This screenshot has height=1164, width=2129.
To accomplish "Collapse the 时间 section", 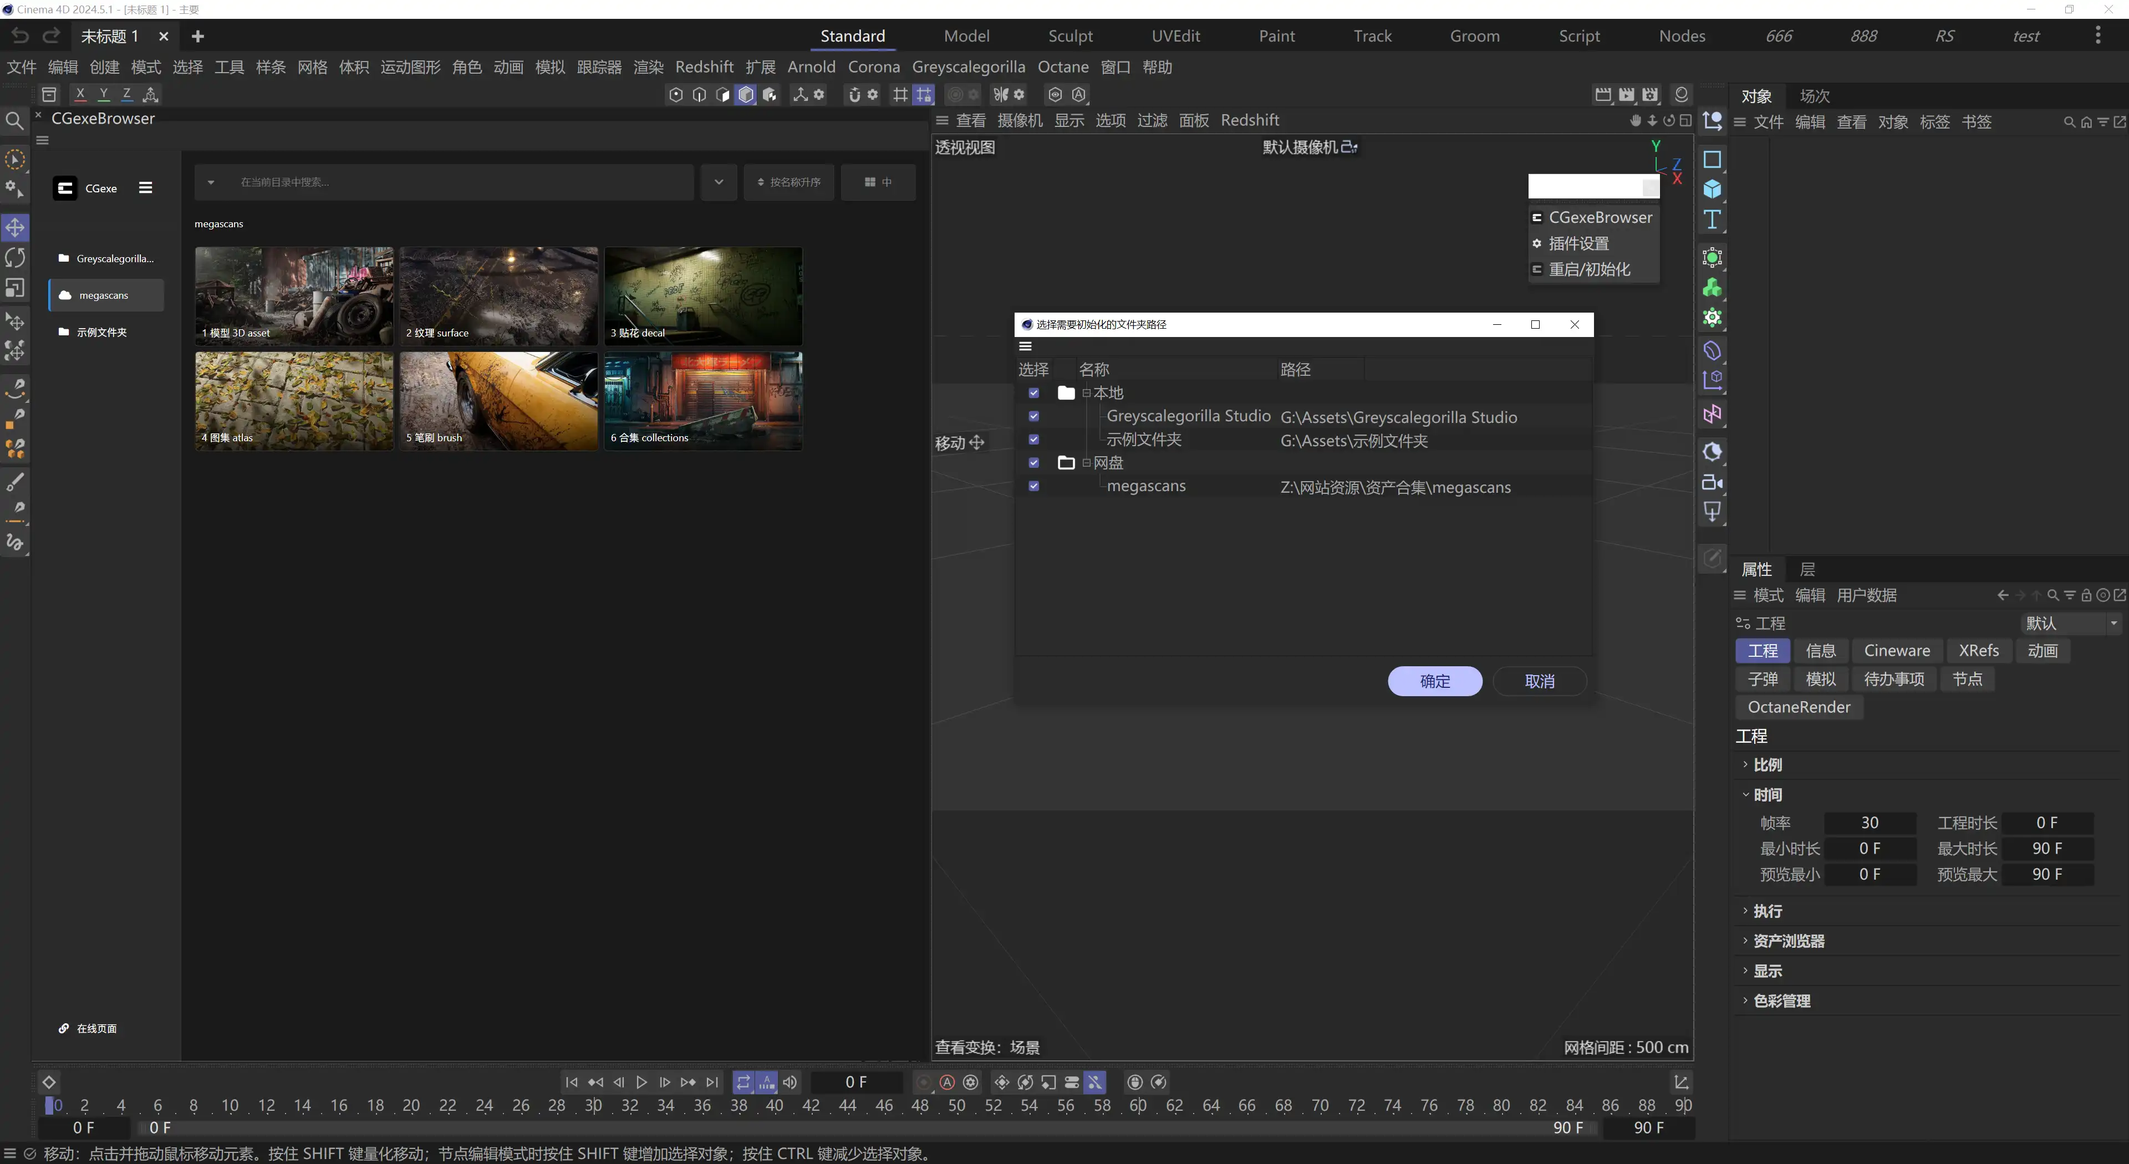I will coord(1745,795).
